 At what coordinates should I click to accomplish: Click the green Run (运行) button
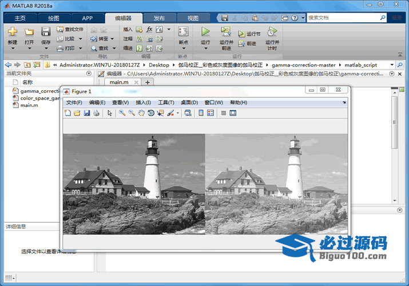click(205, 32)
